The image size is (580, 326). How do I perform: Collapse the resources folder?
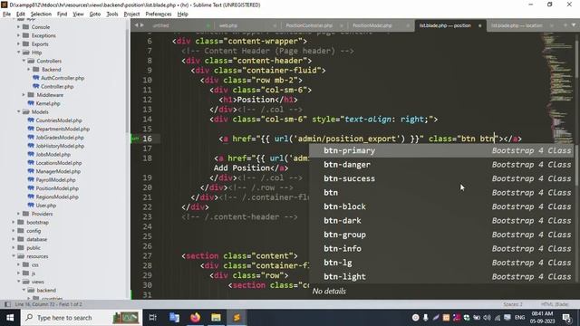[14, 256]
